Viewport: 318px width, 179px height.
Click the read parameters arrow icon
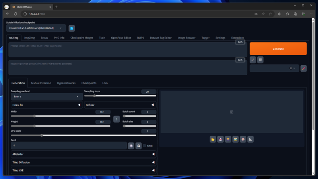click(x=253, y=60)
